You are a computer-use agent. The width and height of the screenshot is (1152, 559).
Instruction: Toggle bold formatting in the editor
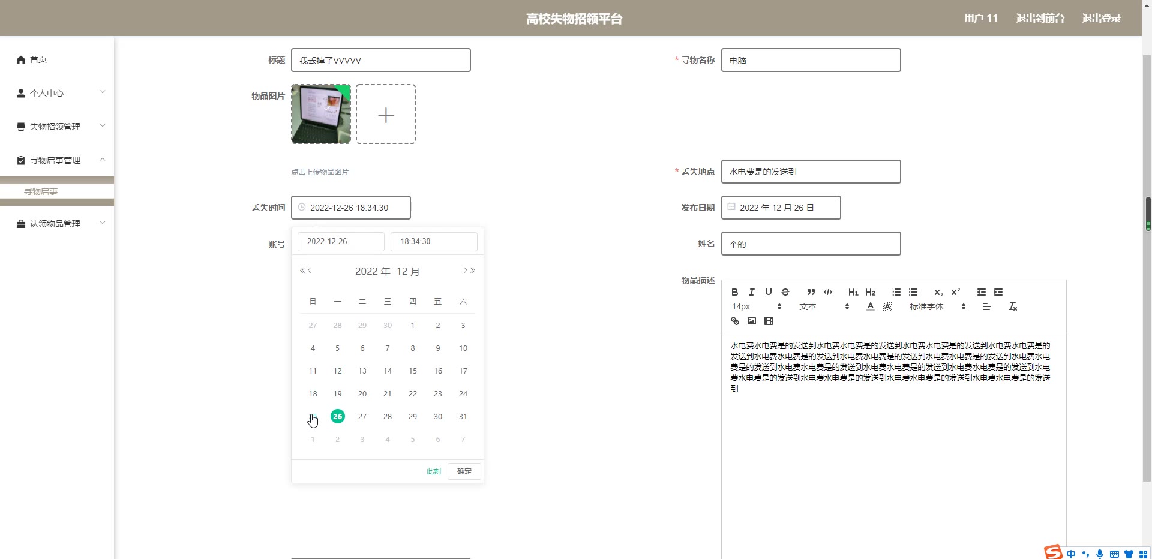pyautogui.click(x=734, y=292)
